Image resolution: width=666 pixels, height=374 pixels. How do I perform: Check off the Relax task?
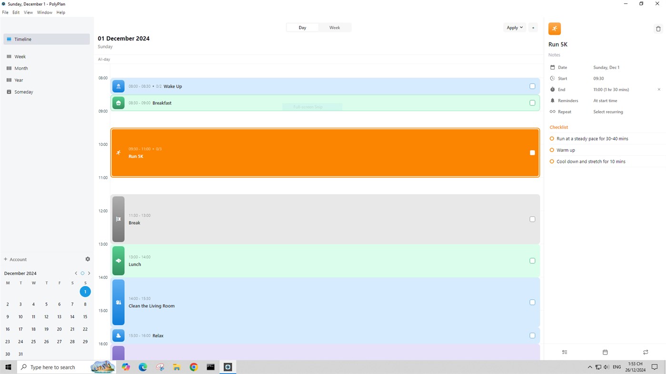(532, 336)
